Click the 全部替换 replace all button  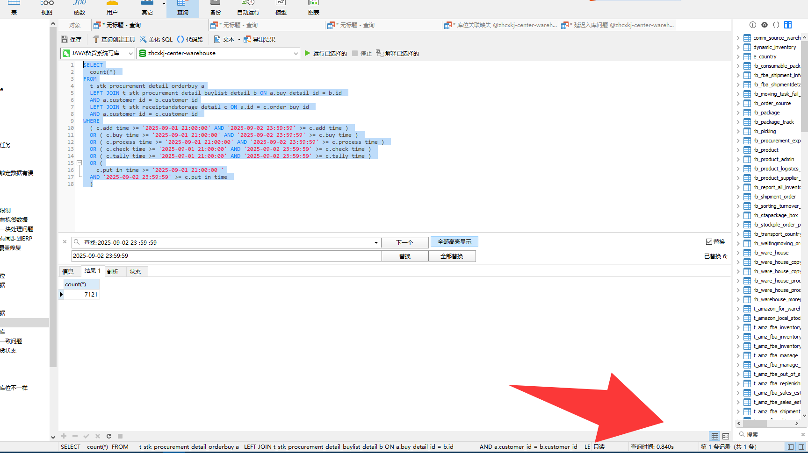452,256
